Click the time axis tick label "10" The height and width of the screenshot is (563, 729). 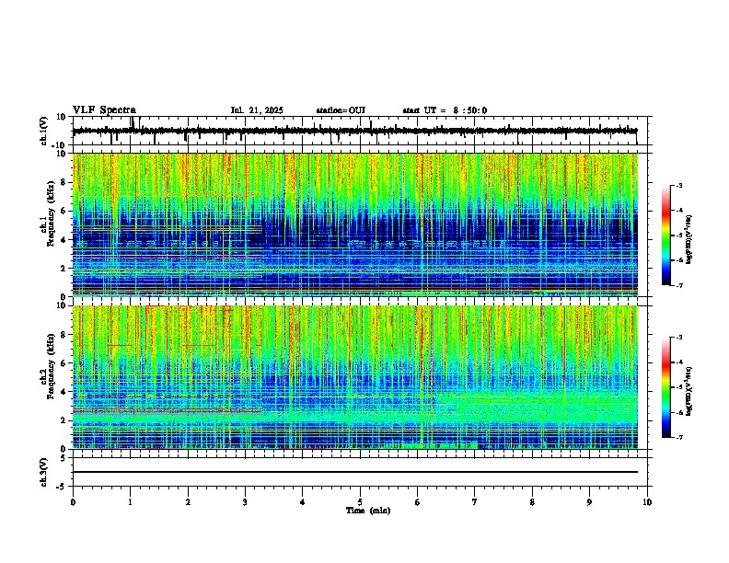(647, 502)
